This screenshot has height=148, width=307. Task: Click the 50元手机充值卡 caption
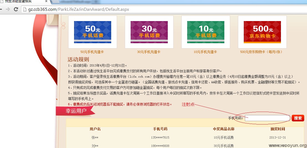[92, 52]
